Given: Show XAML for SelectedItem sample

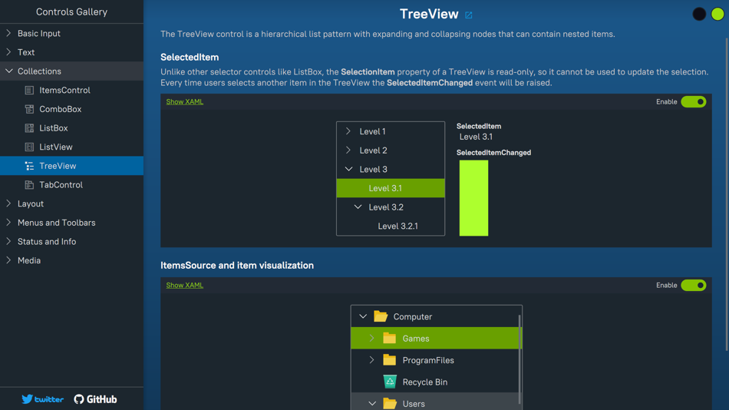Looking at the screenshot, I should tap(185, 101).
